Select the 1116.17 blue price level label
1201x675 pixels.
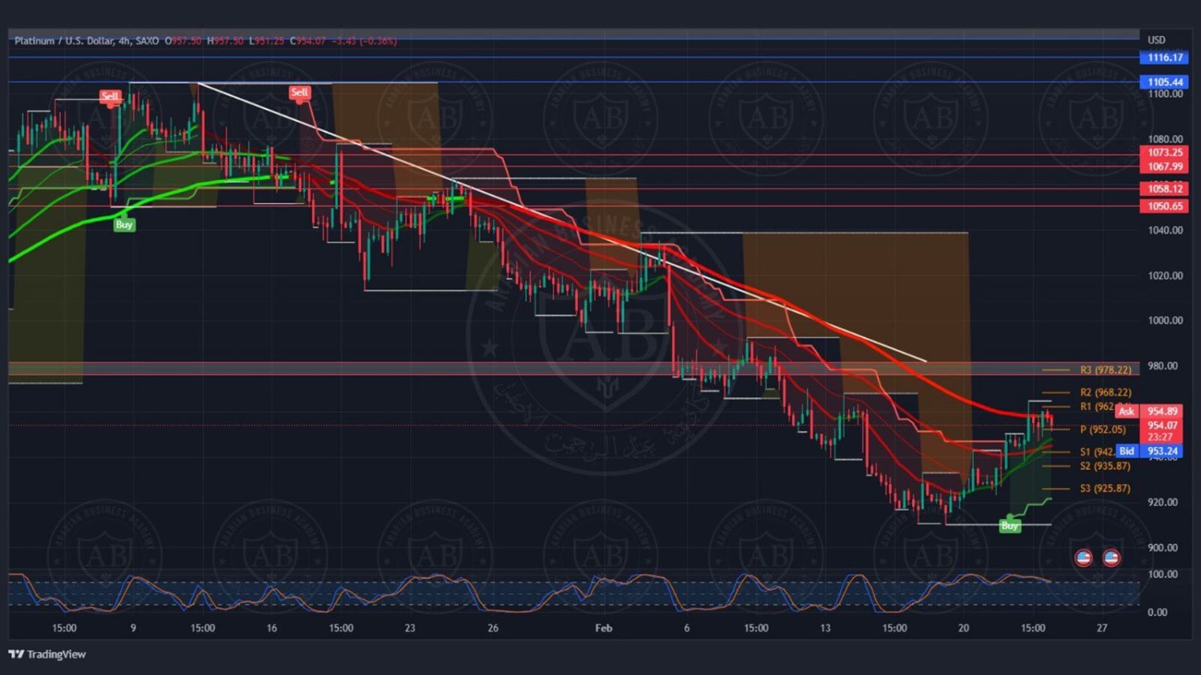click(x=1165, y=58)
